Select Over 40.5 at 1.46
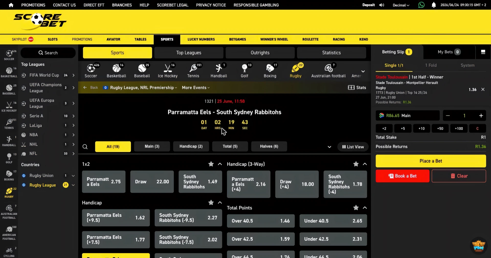Viewport: 491px width, 258px height. coord(261,221)
